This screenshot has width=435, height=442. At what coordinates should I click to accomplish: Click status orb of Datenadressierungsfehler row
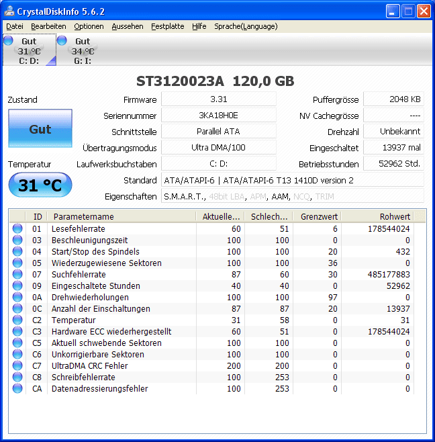click(x=17, y=388)
